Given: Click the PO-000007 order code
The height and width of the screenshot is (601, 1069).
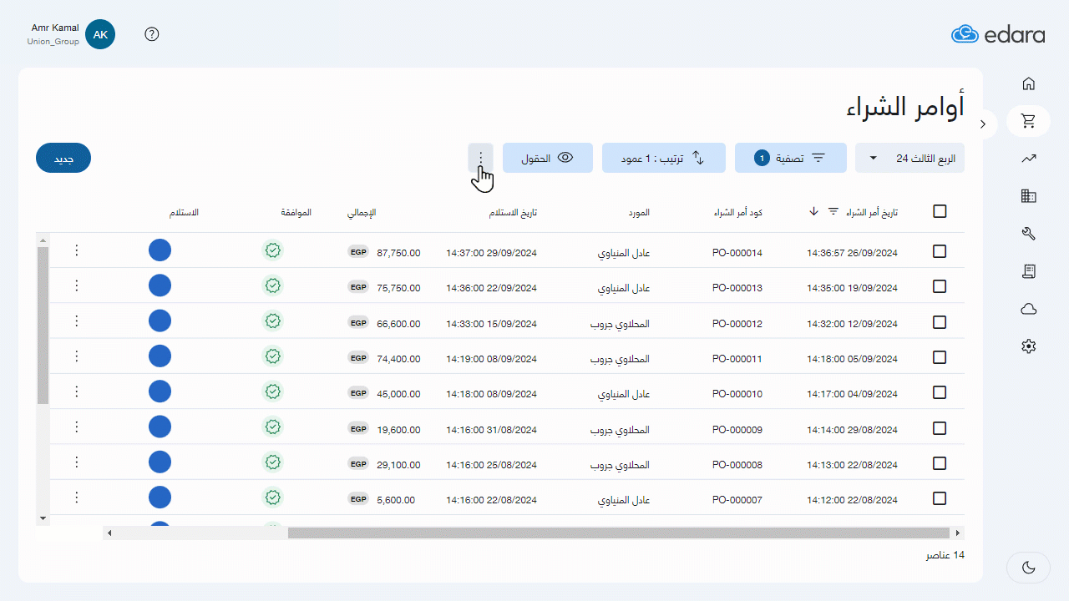Looking at the screenshot, I should [737, 500].
